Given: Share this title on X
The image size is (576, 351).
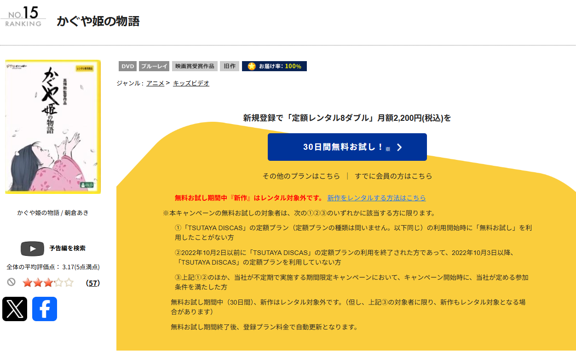Looking at the screenshot, I should click(15, 309).
